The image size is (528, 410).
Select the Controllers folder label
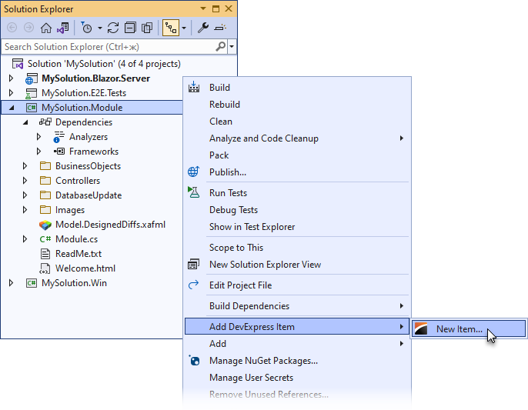pos(78,181)
